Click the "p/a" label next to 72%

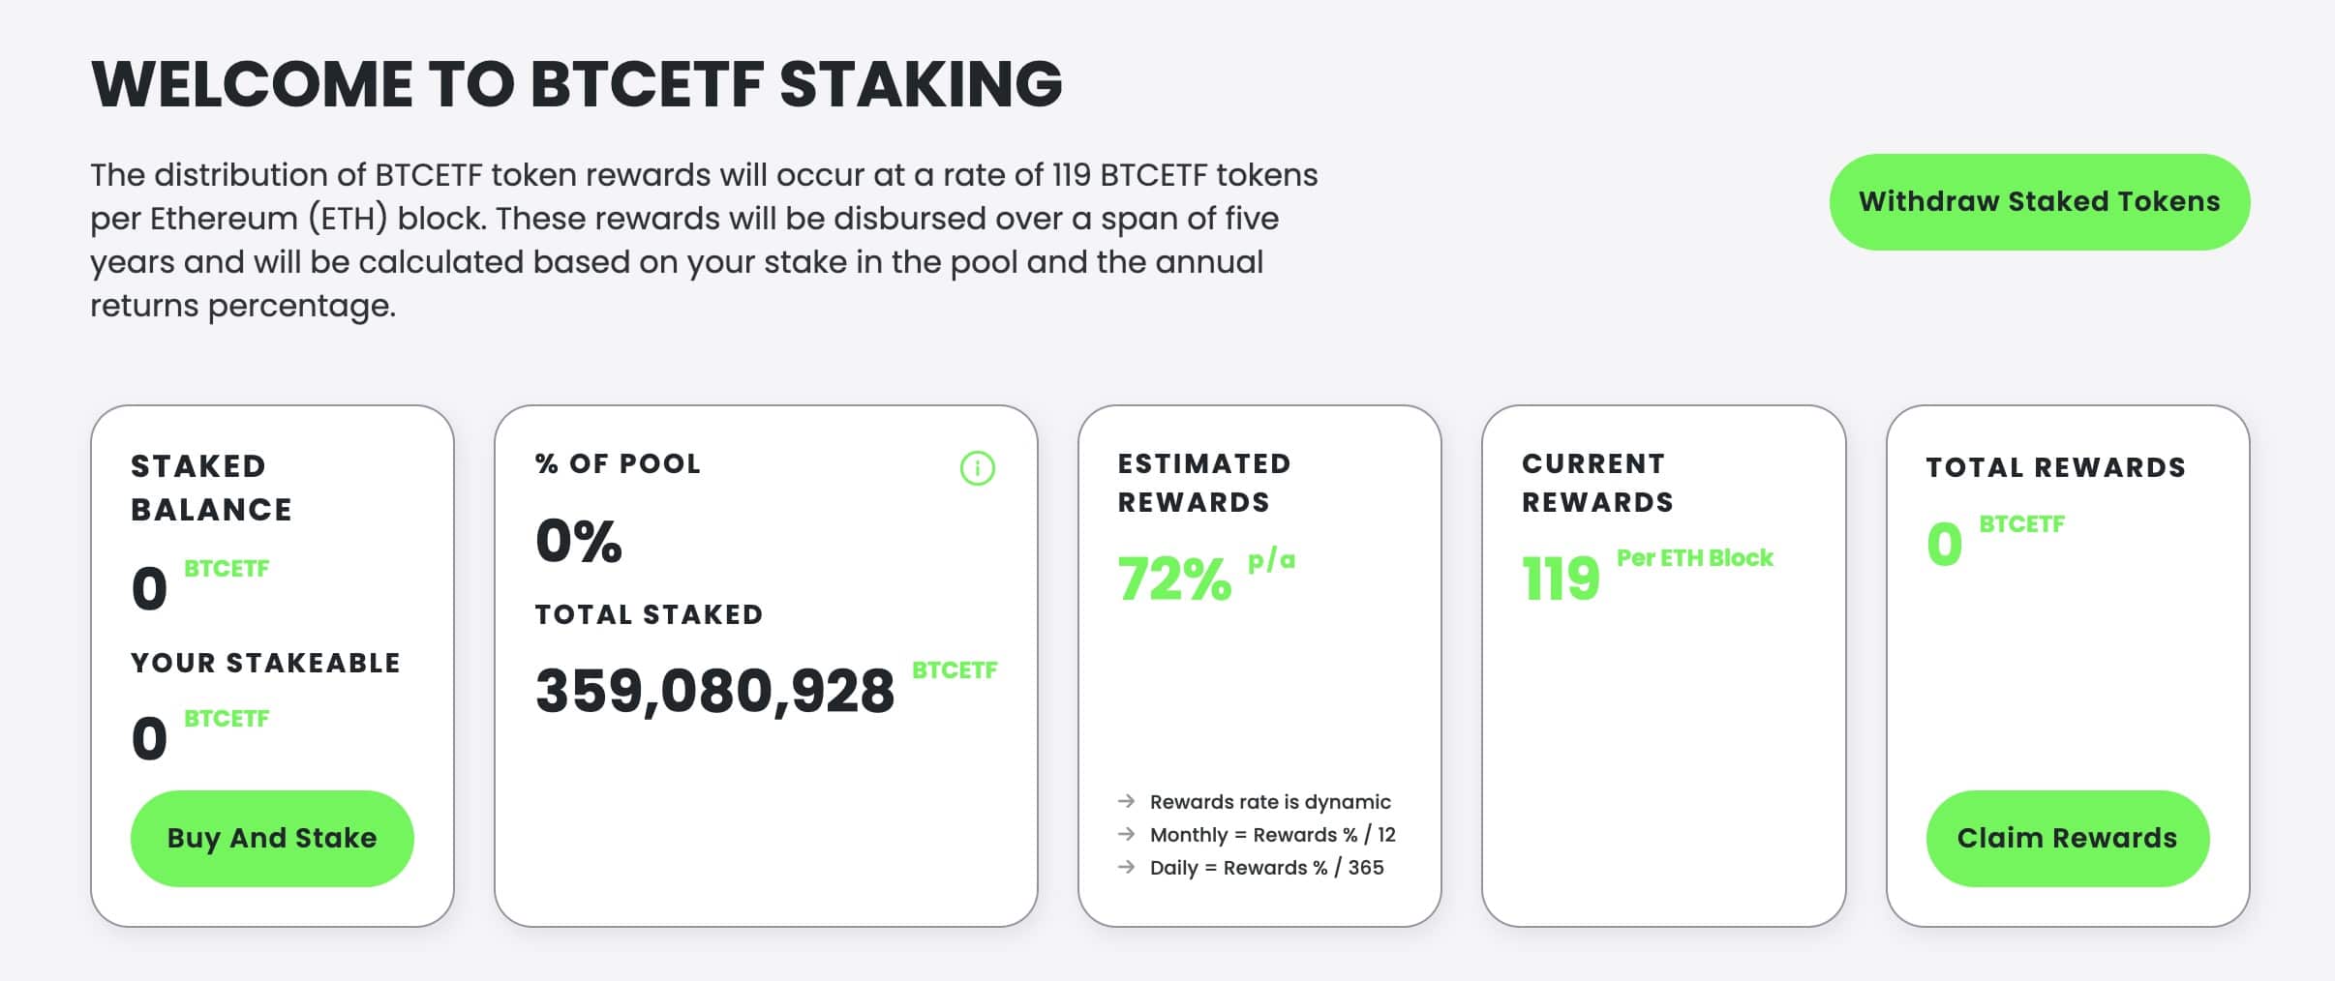[1271, 560]
